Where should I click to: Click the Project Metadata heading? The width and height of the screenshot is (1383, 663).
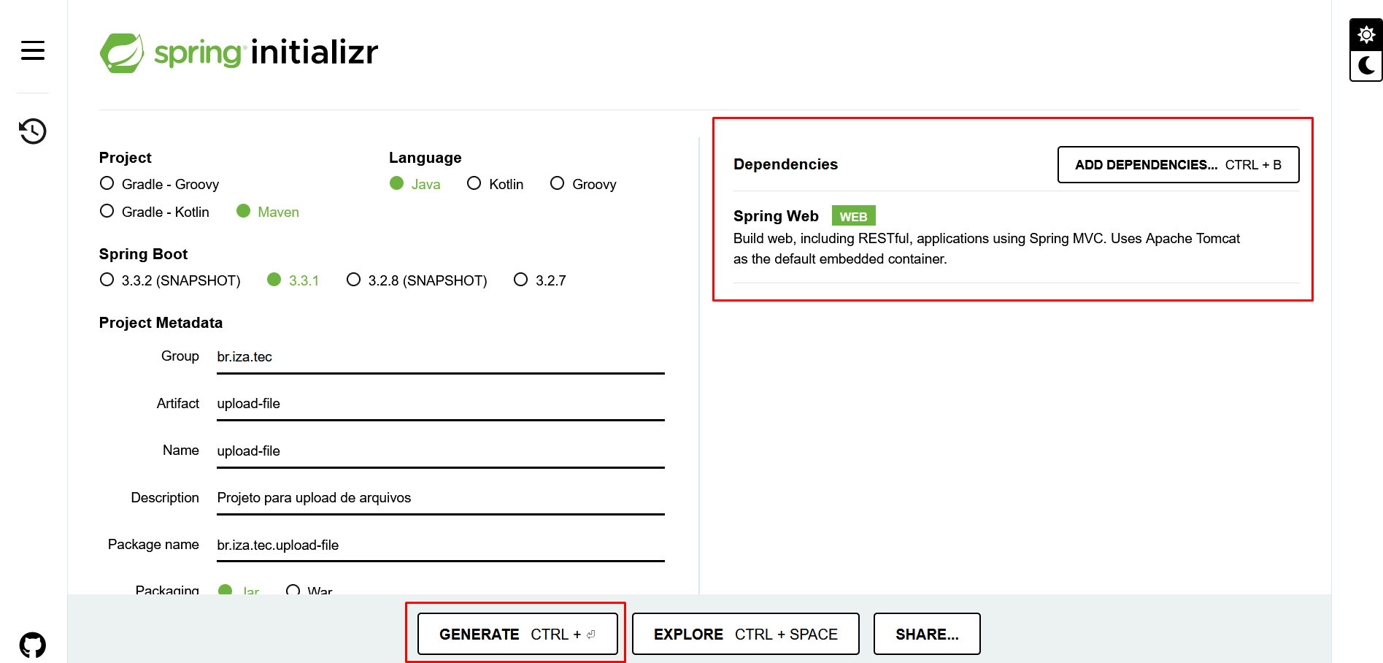click(161, 323)
